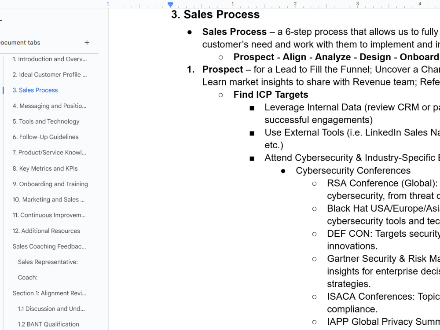Click 'IAPP Global Privacy Summ' item
This screenshot has width=440, height=330.
click(383, 322)
